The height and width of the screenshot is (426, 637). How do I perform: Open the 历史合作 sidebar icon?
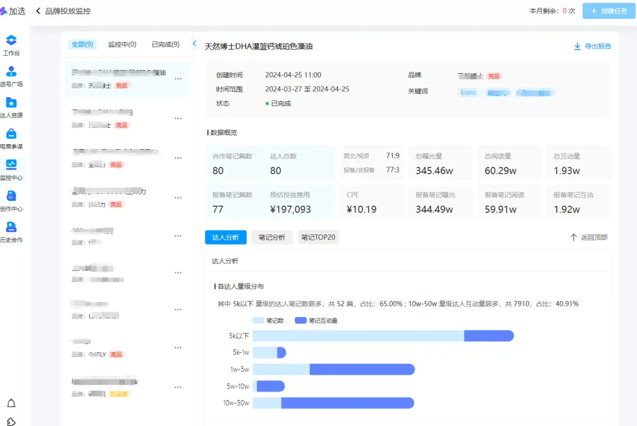point(11,227)
